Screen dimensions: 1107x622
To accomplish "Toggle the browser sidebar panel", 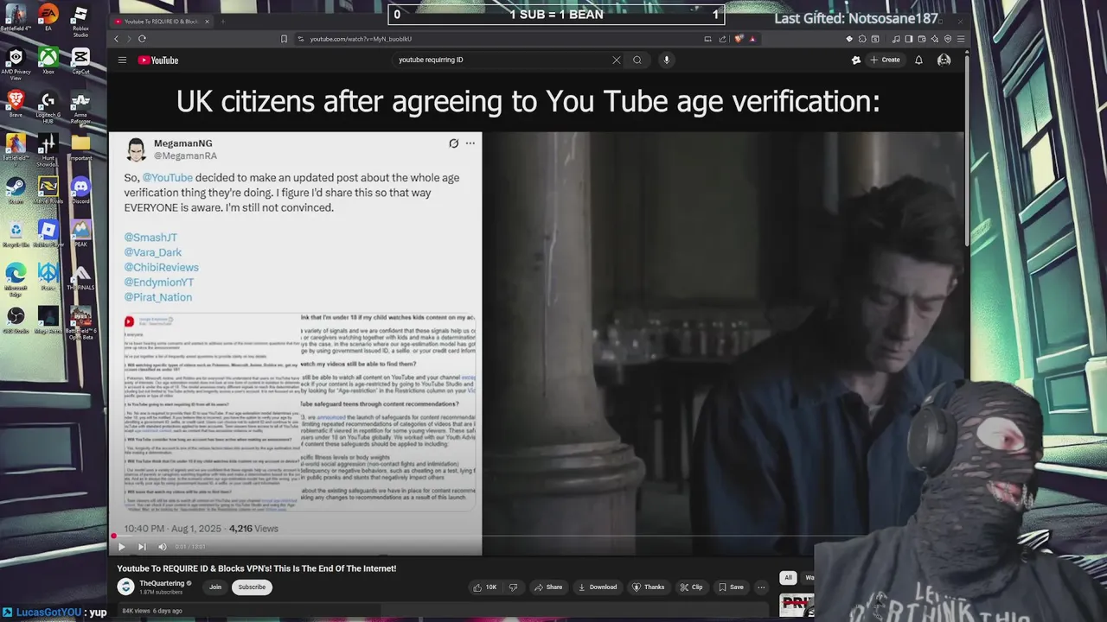I will pyautogui.click(x=909, y=39).
